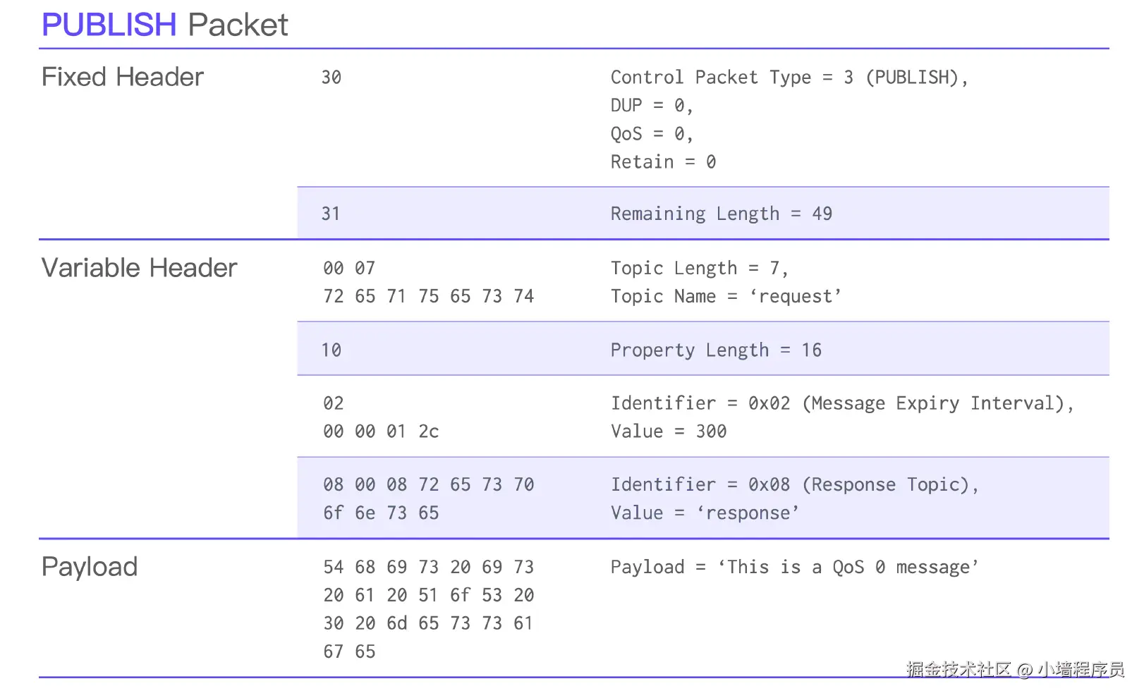Viewport: 1144px width, 698px height.
Task: Click the Property Length = 16 text
Action: pyautogui.click(x=716, y=350)
